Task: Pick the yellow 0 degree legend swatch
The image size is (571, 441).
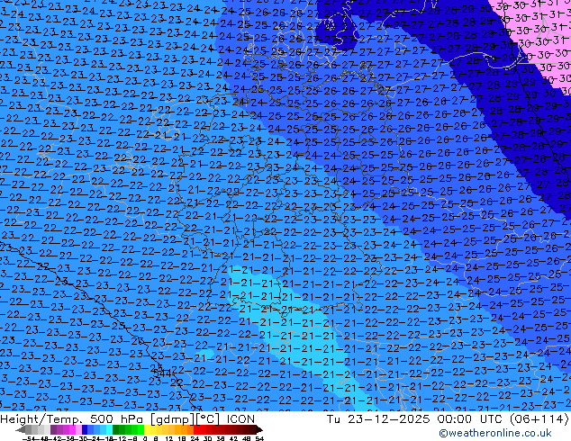Action: click(x=147, y=430)
